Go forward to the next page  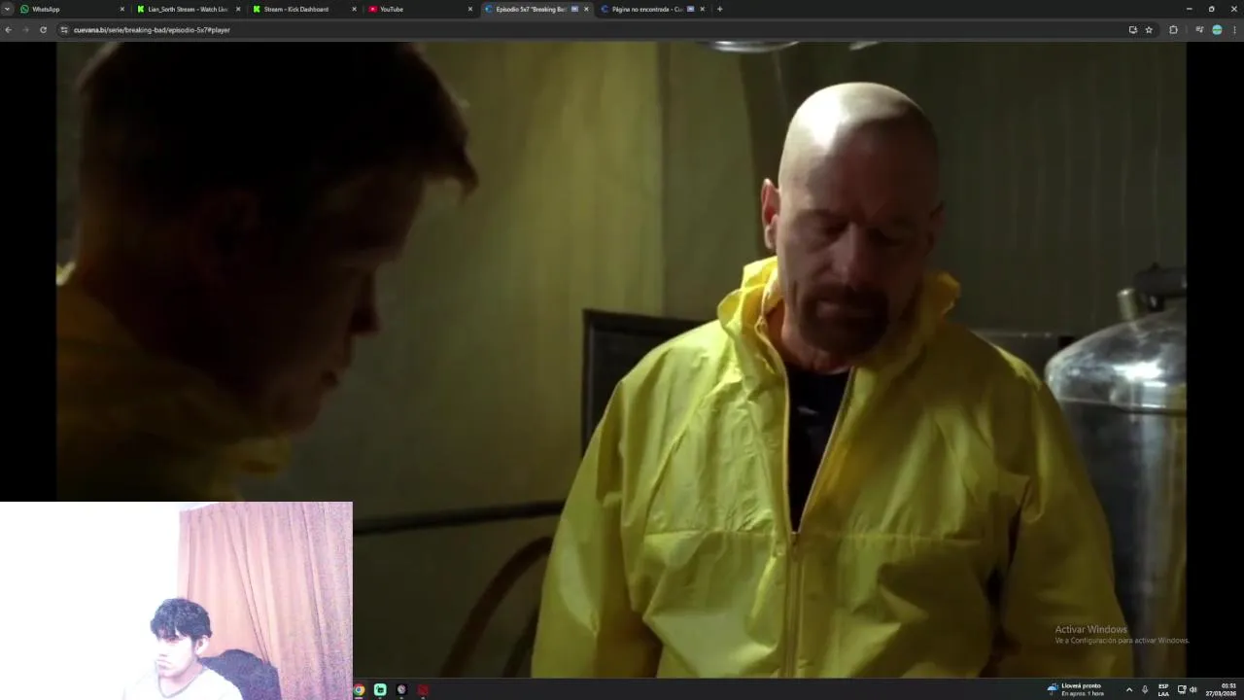tap(25, 30)
